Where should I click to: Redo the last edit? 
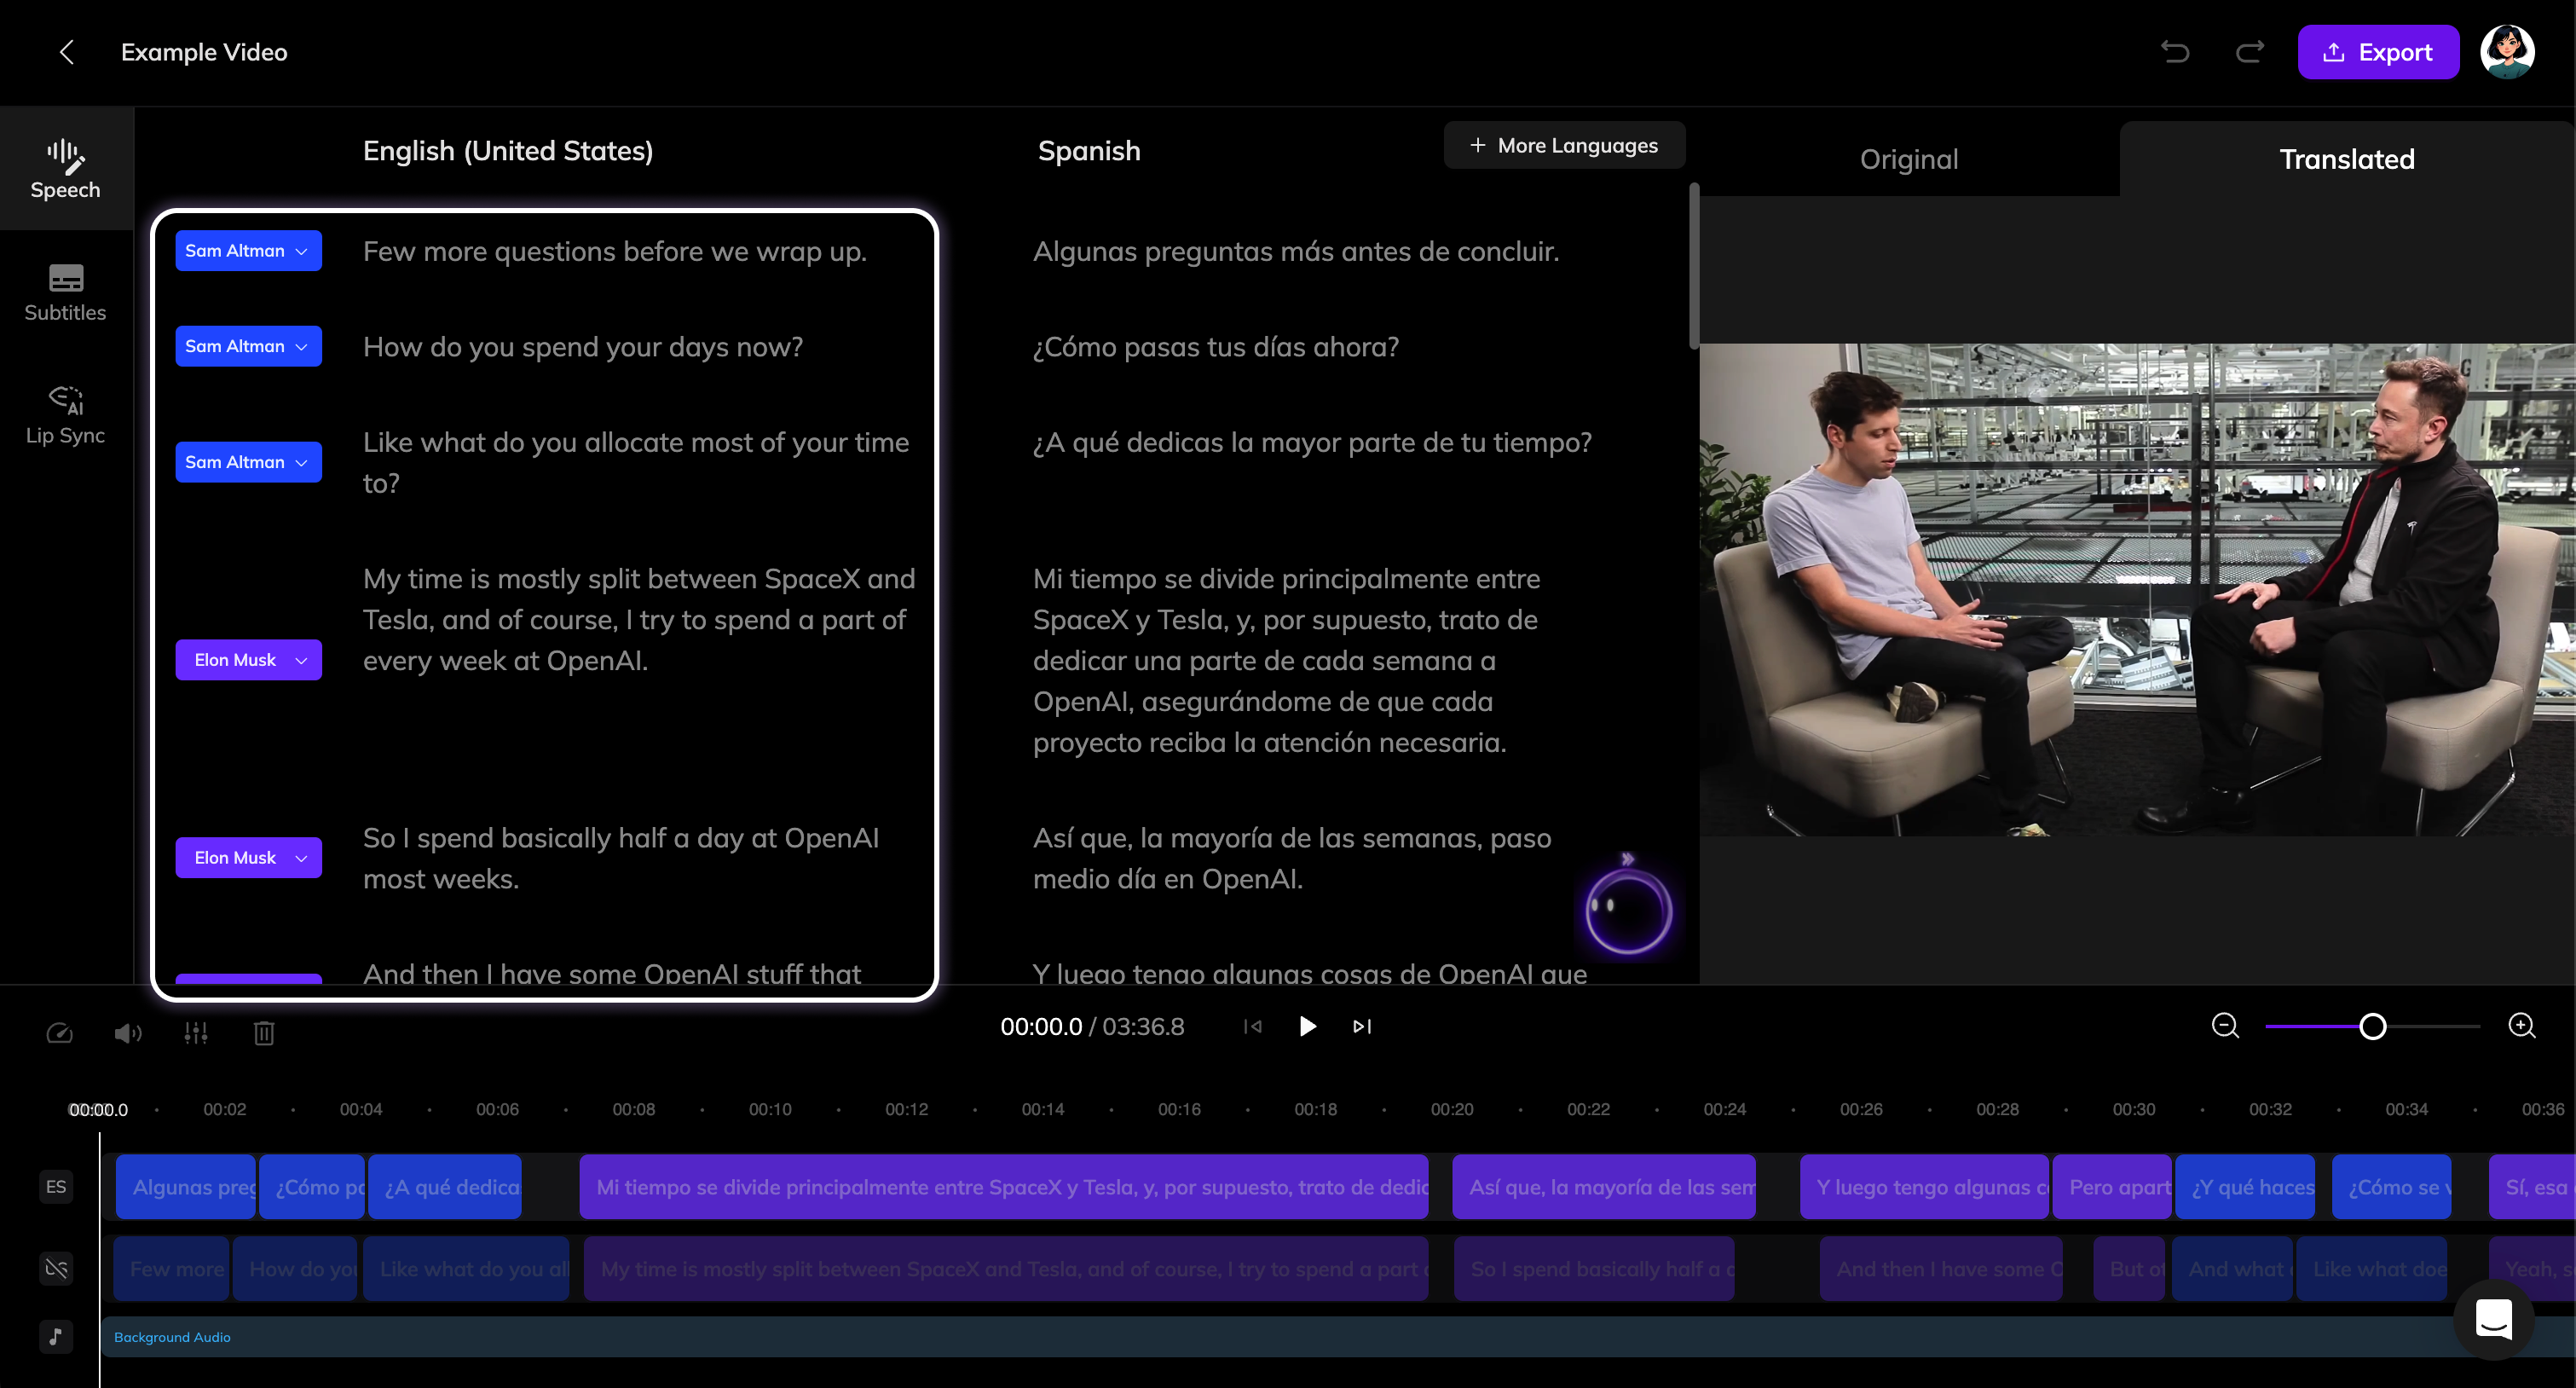click(2249, 52)
